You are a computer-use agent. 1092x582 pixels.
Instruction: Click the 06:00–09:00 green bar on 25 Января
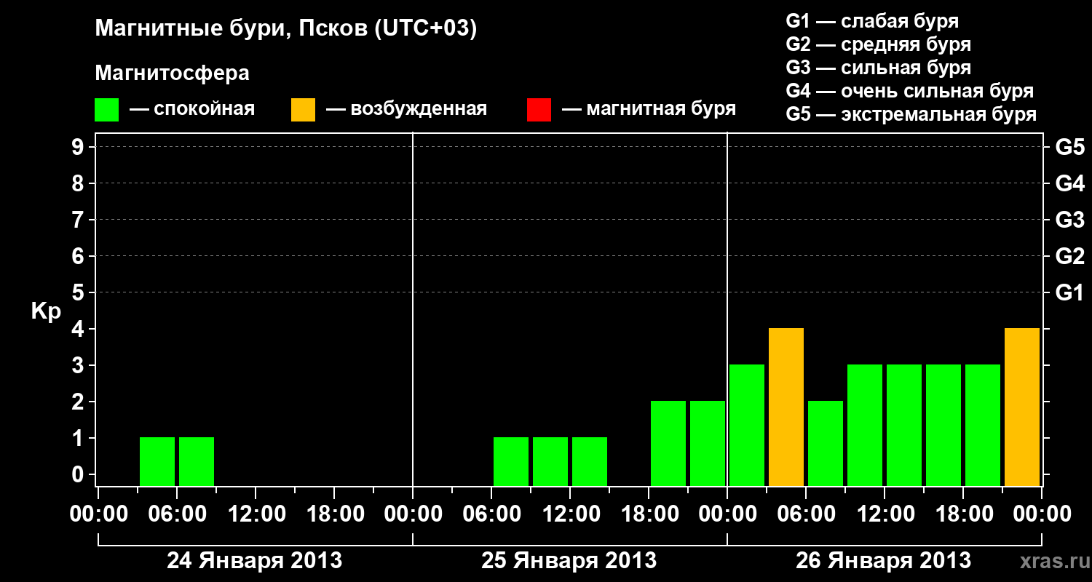[x=511, y=462]
